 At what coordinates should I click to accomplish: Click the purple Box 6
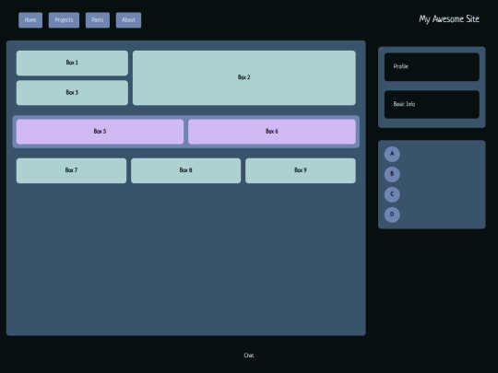pos(272,132)
